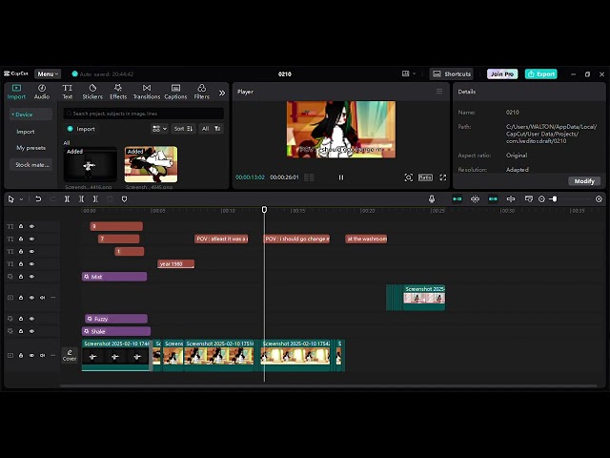This screenshot has width=610, height=458.
Task: Click the Modify button in Details
Action: click(x=584, y=181)
